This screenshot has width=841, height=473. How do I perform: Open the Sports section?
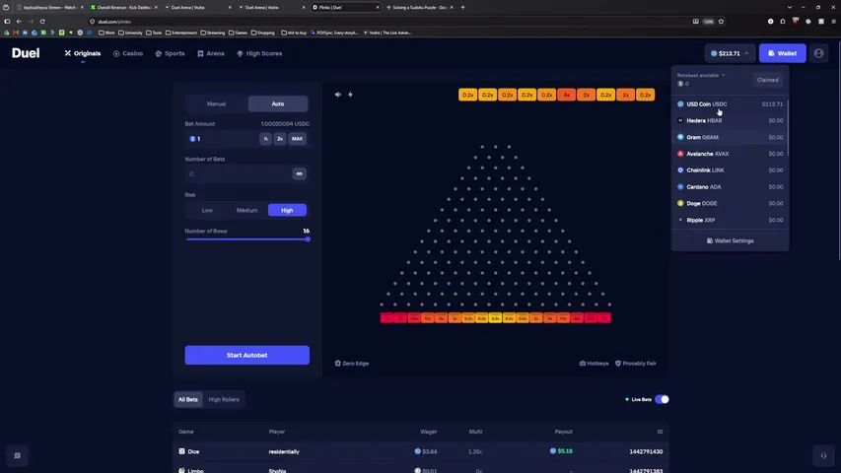pos(170,53)
